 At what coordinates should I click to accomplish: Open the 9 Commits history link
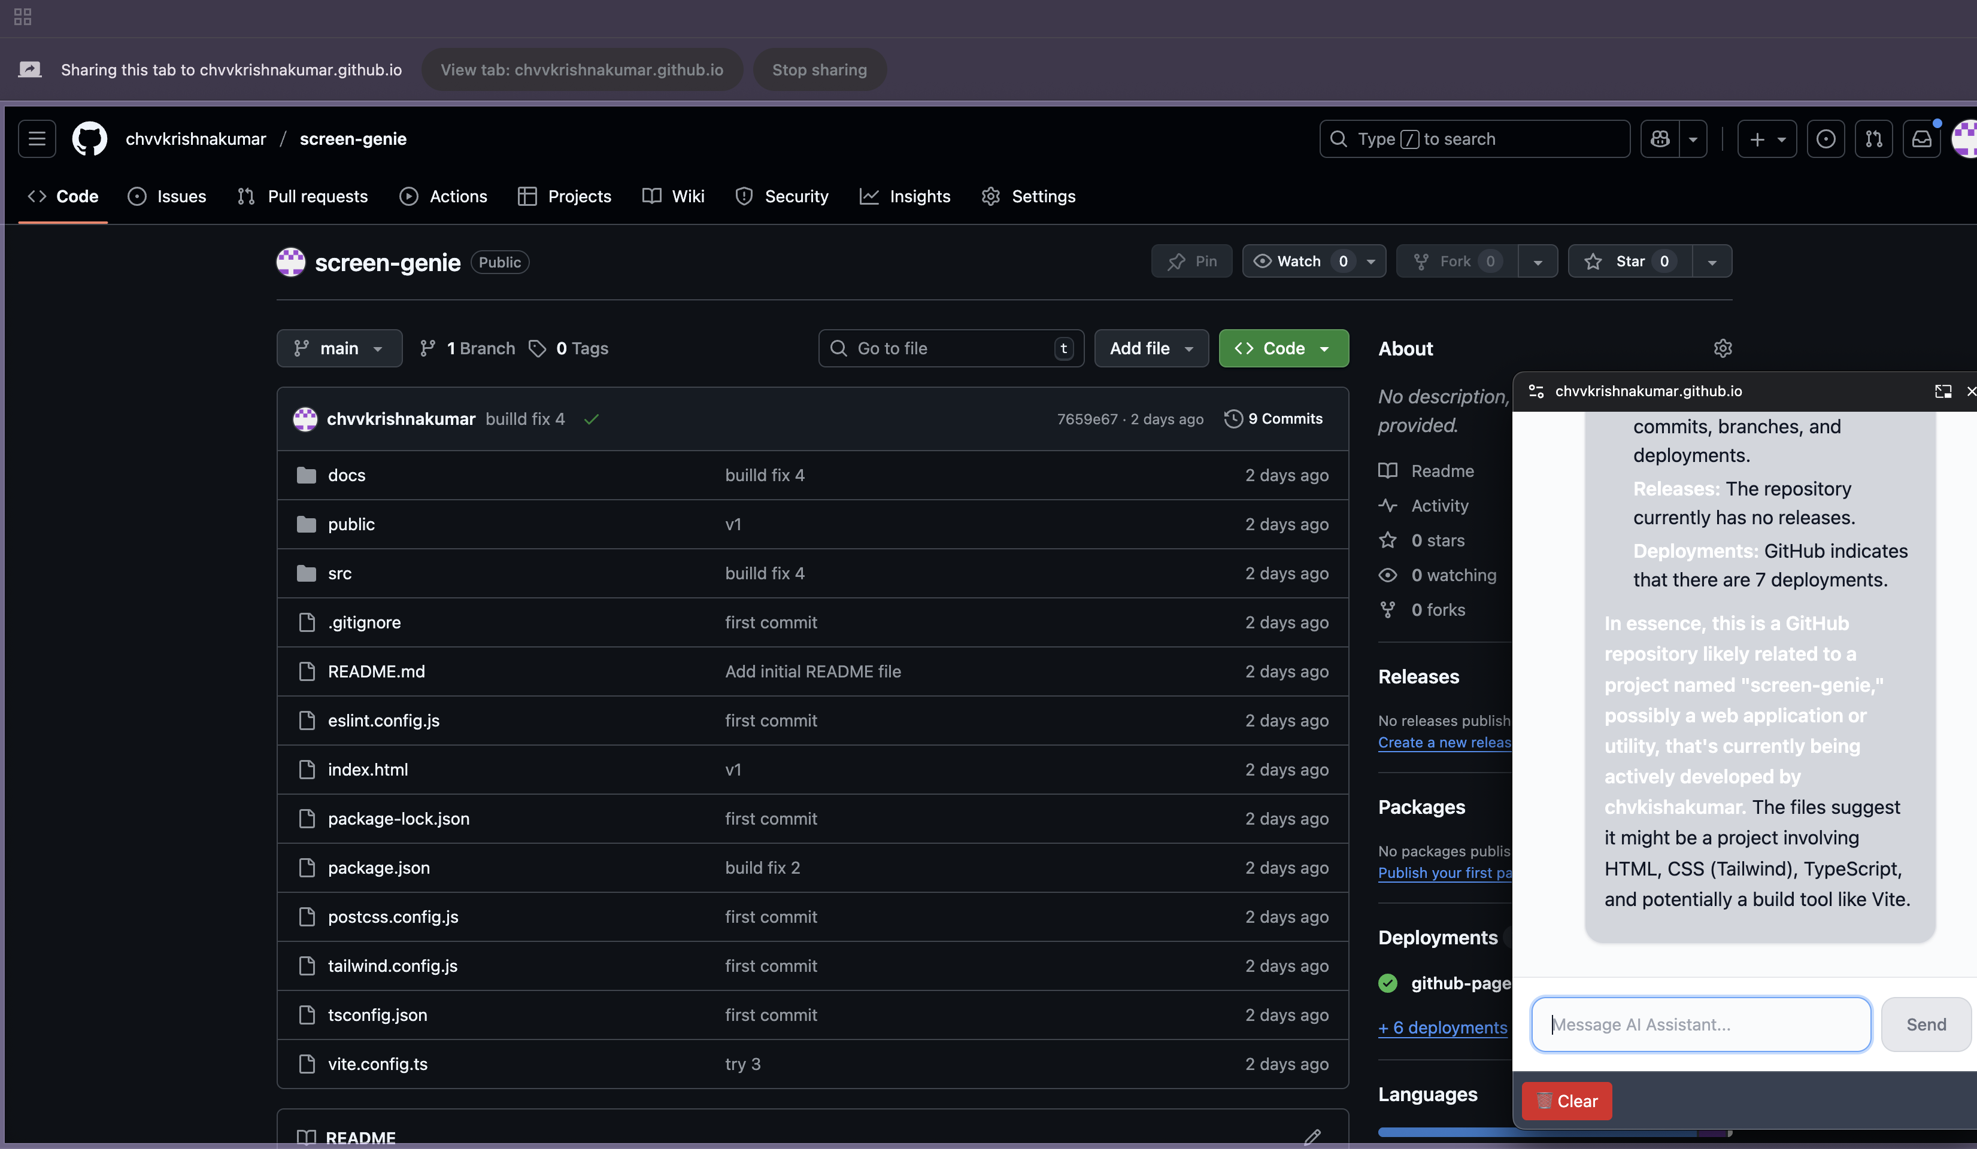[1274, 419]
